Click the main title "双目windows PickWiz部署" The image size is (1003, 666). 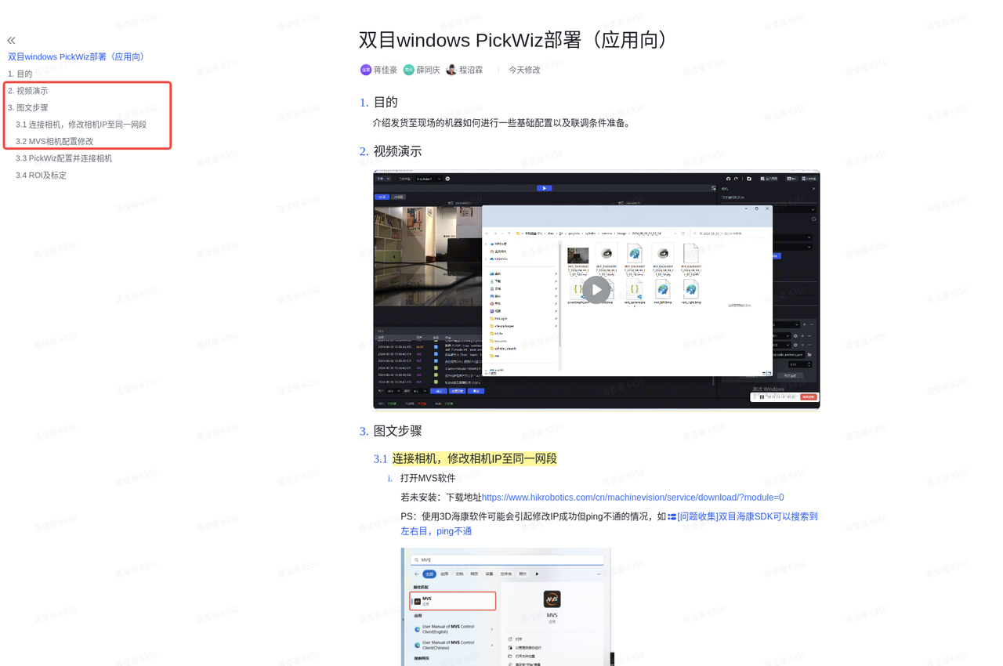coord(513,40)
